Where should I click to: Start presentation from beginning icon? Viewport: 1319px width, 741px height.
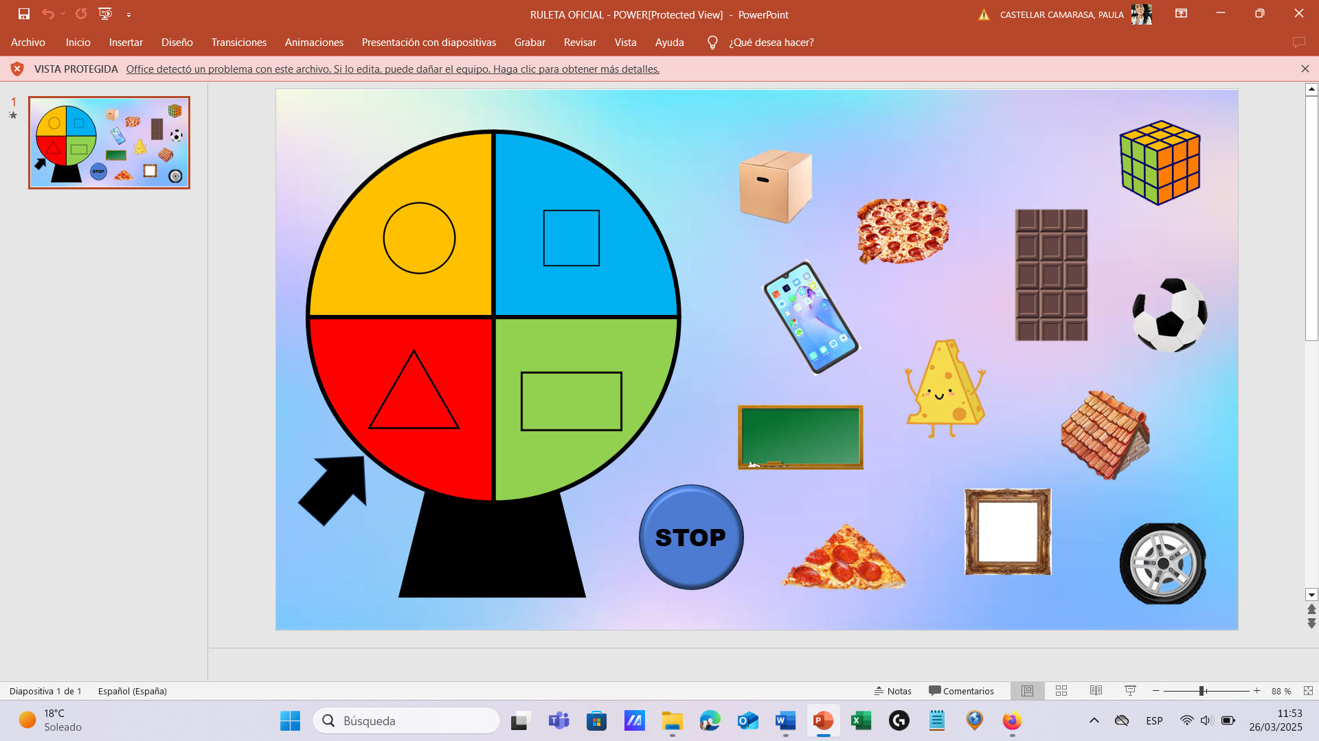[x=105, y=14]
